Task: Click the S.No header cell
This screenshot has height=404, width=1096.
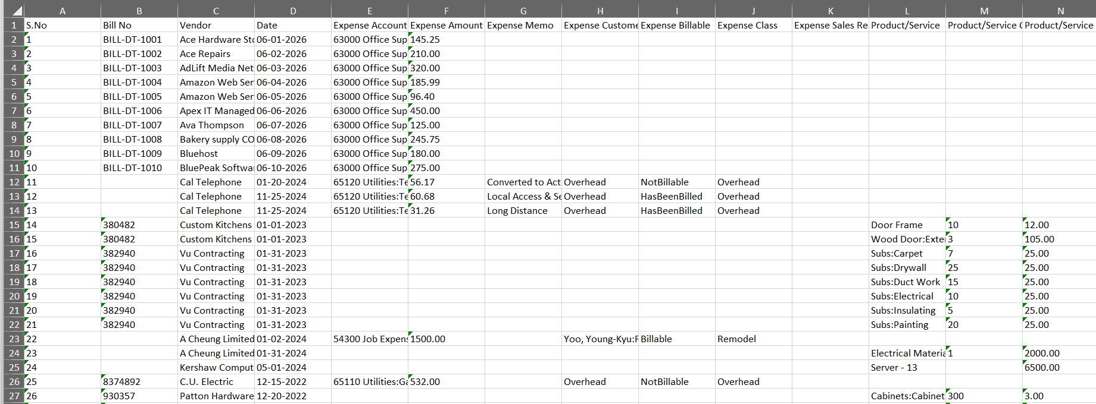Action: tap(63, 25)
